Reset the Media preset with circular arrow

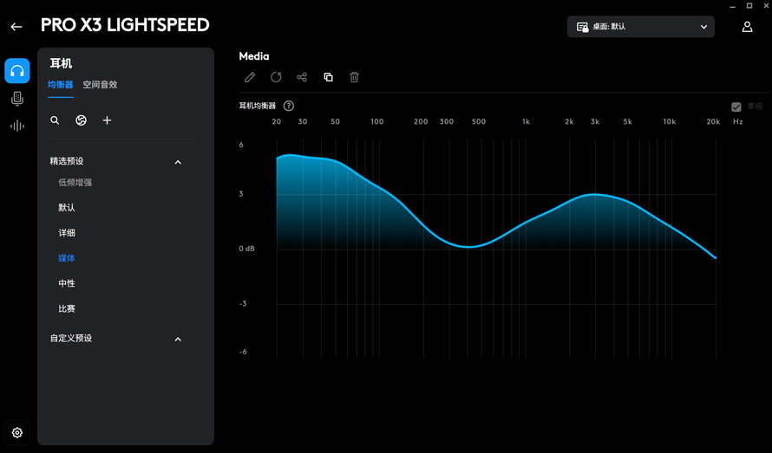click(276, 77)
